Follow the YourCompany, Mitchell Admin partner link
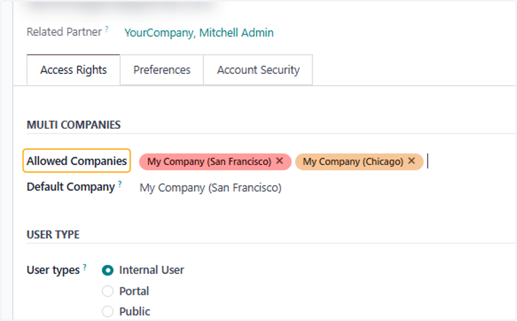This screenshot has height=321, width=517. 199,33
